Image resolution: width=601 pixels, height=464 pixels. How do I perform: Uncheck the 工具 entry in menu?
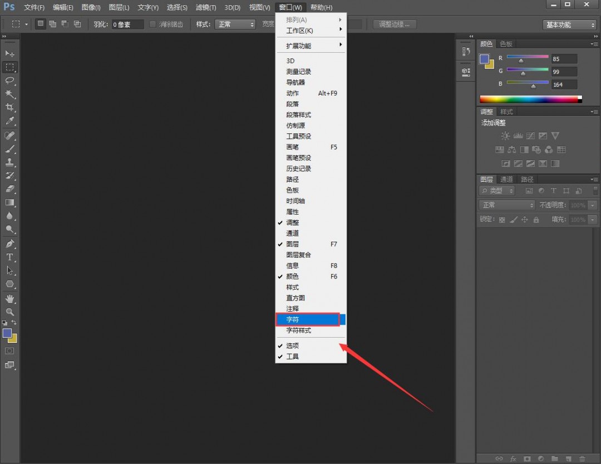tap(293, 356)
